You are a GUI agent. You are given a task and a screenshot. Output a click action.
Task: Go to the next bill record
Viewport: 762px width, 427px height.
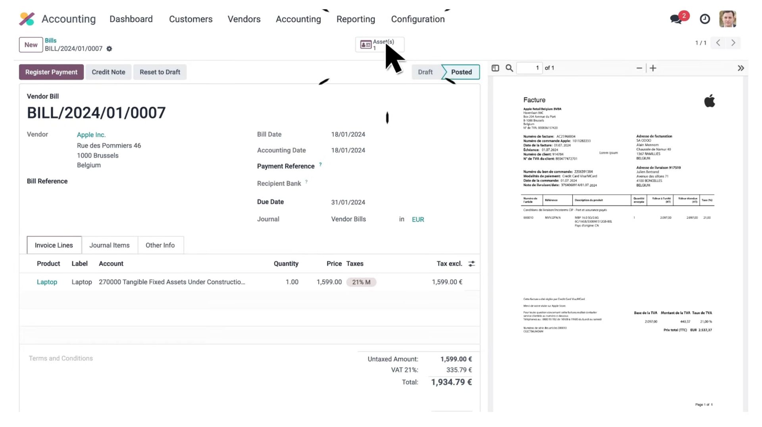(733, 43)
